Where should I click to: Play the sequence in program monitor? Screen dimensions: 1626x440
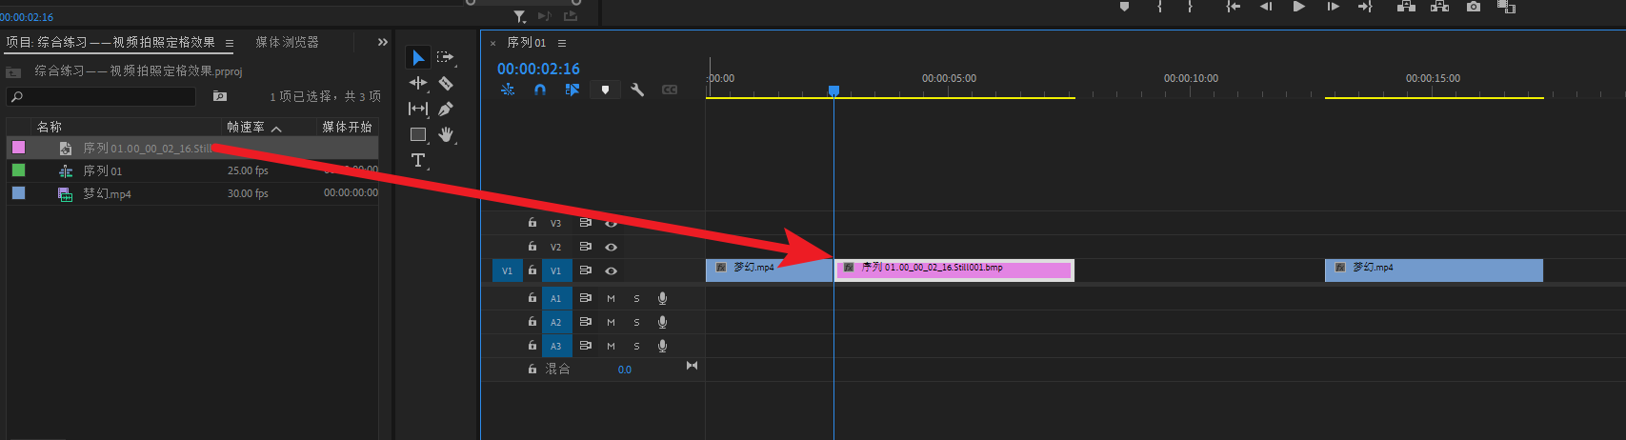pyautogui.click(x=1298, y=7)
